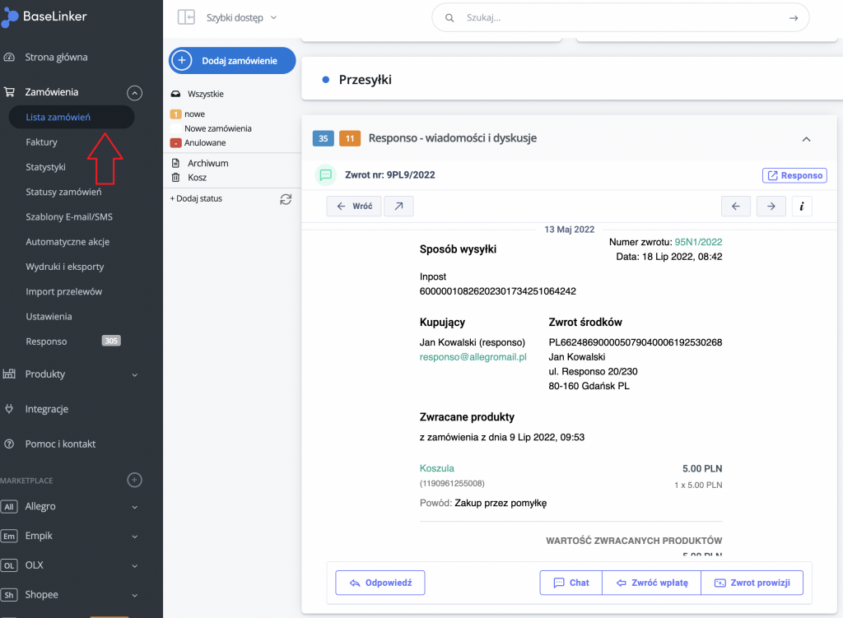This screenshot has height=618, width=843.
Task: Open the responso@allegromail.pl email link
Action: click(473, 357)
